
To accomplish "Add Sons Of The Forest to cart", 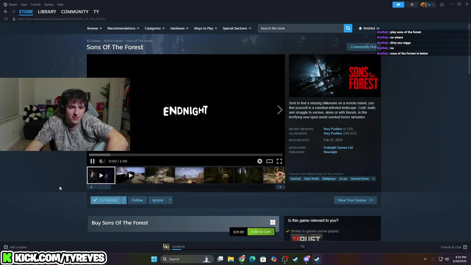I will [x=261, y=232].
